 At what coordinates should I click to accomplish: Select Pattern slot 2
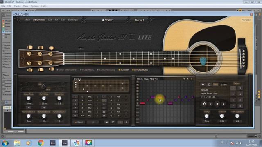click(240, 88)
